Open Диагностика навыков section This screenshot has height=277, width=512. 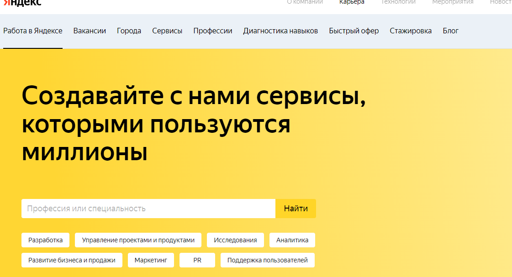point(280,31)
